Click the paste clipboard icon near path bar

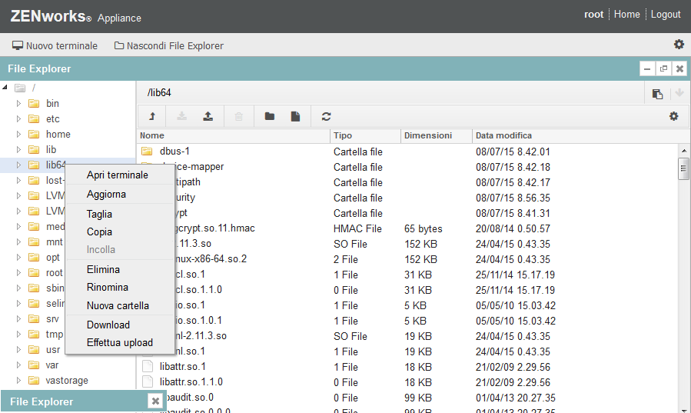pyautogui.click(x=657, y=94)
